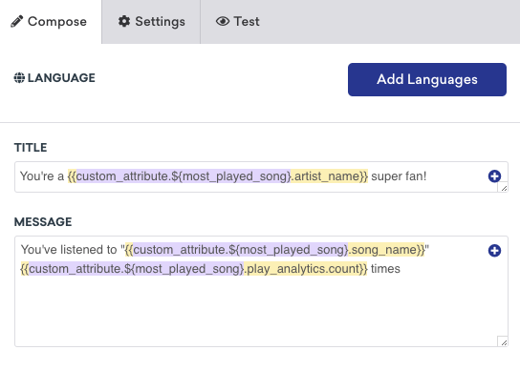Screen dimensions: 520x371
Task: Click the plus icon in Message field
Action: 494,251
